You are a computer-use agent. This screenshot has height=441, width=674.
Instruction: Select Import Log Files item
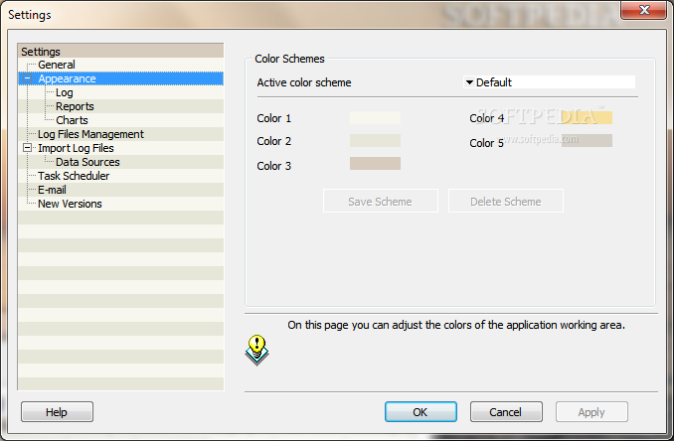coord(76,148)
